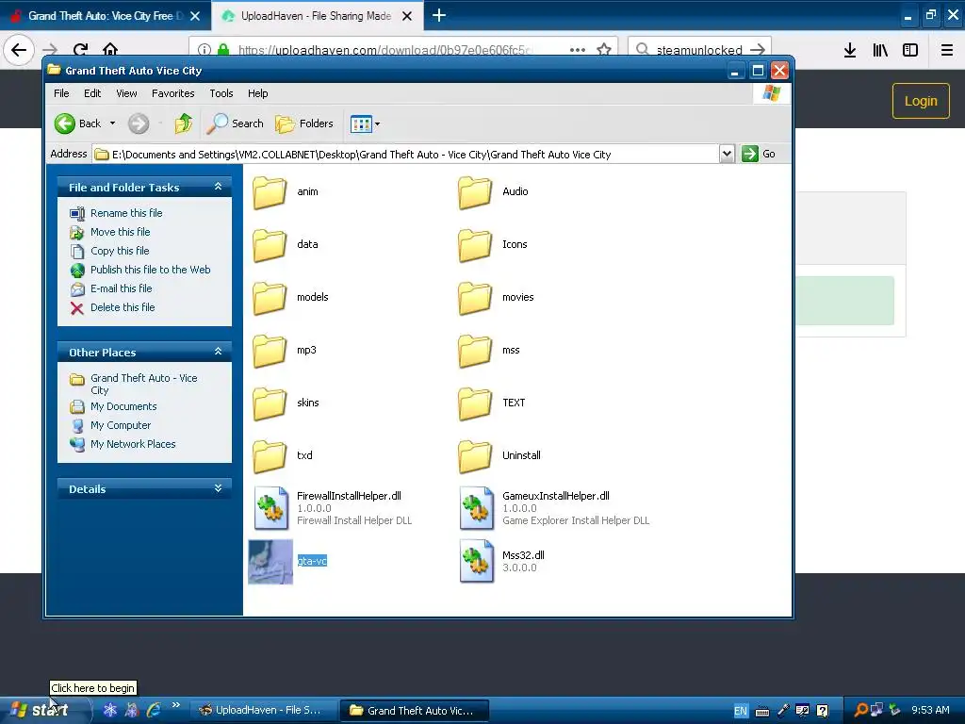Open the Help menu
The image size is (965, 724).
(258, 93)
